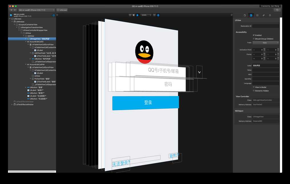This screenshot has width=290, height=184.
Task: Open the 204% zoom level dropdown
Action: tap(146, 15)
